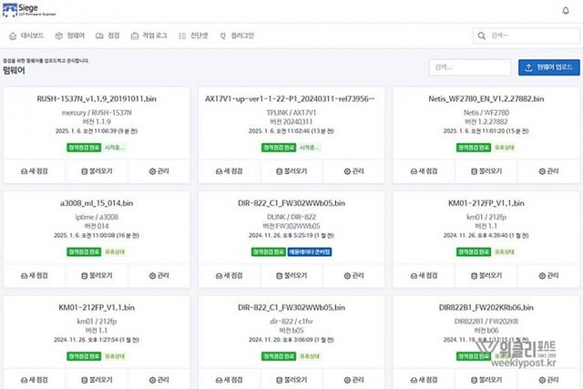Click the RUSH-1537N_v1.1.9 firmware file title
This screenshot has width=583, height=389.
(x=97, y=98)
